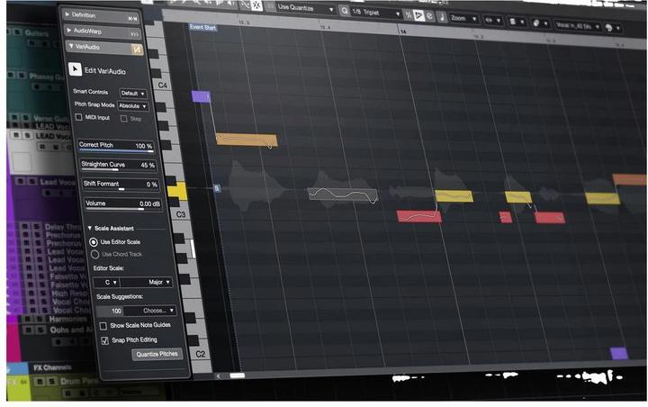Viewport: 648px width, 407px height.
Task: Click note icon left of Zoom dropdown
Action: click(442, 17)
